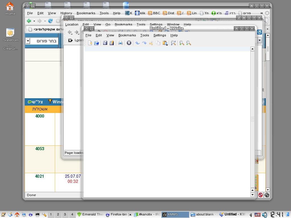Switch to Firefox-bin taskbar entry

click(119, 215)
